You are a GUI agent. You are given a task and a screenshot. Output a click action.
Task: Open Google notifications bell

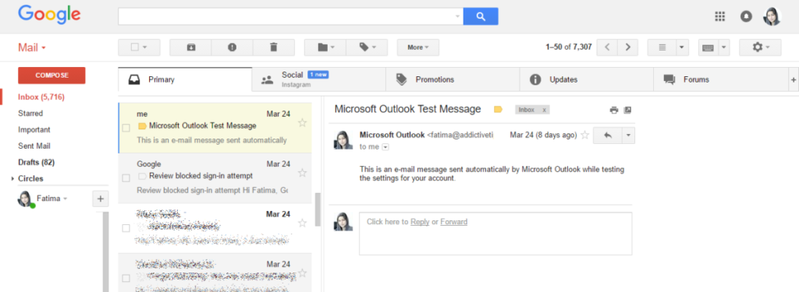(x=746, y=17)
